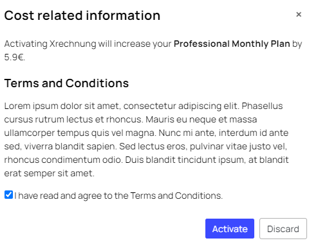The image size is (309, 243).
Task: Click 'Terms and Conditions.' in the checkbox label
Action: coord(176,196)
